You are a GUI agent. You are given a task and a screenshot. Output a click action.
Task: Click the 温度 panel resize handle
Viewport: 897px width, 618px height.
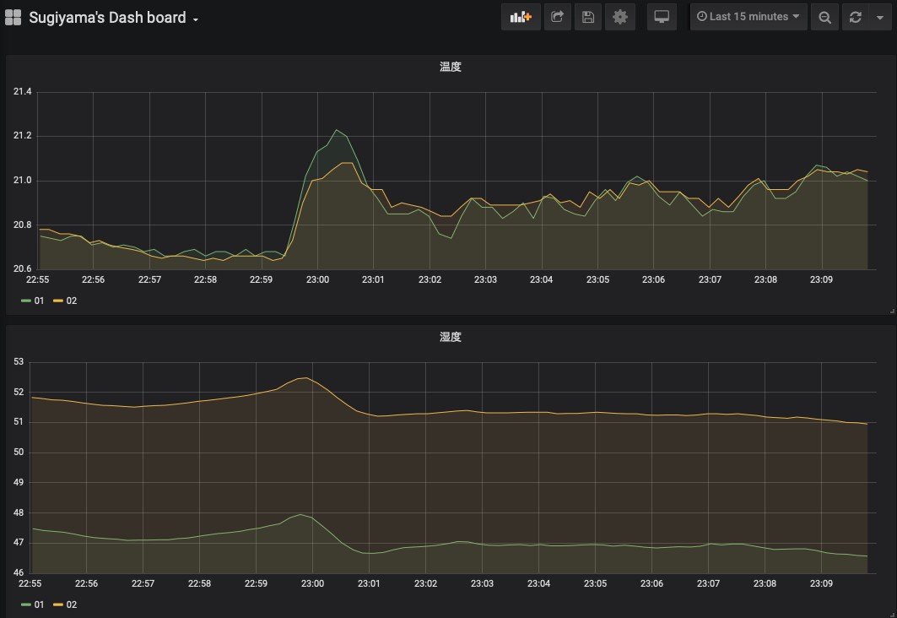(890, 312)
